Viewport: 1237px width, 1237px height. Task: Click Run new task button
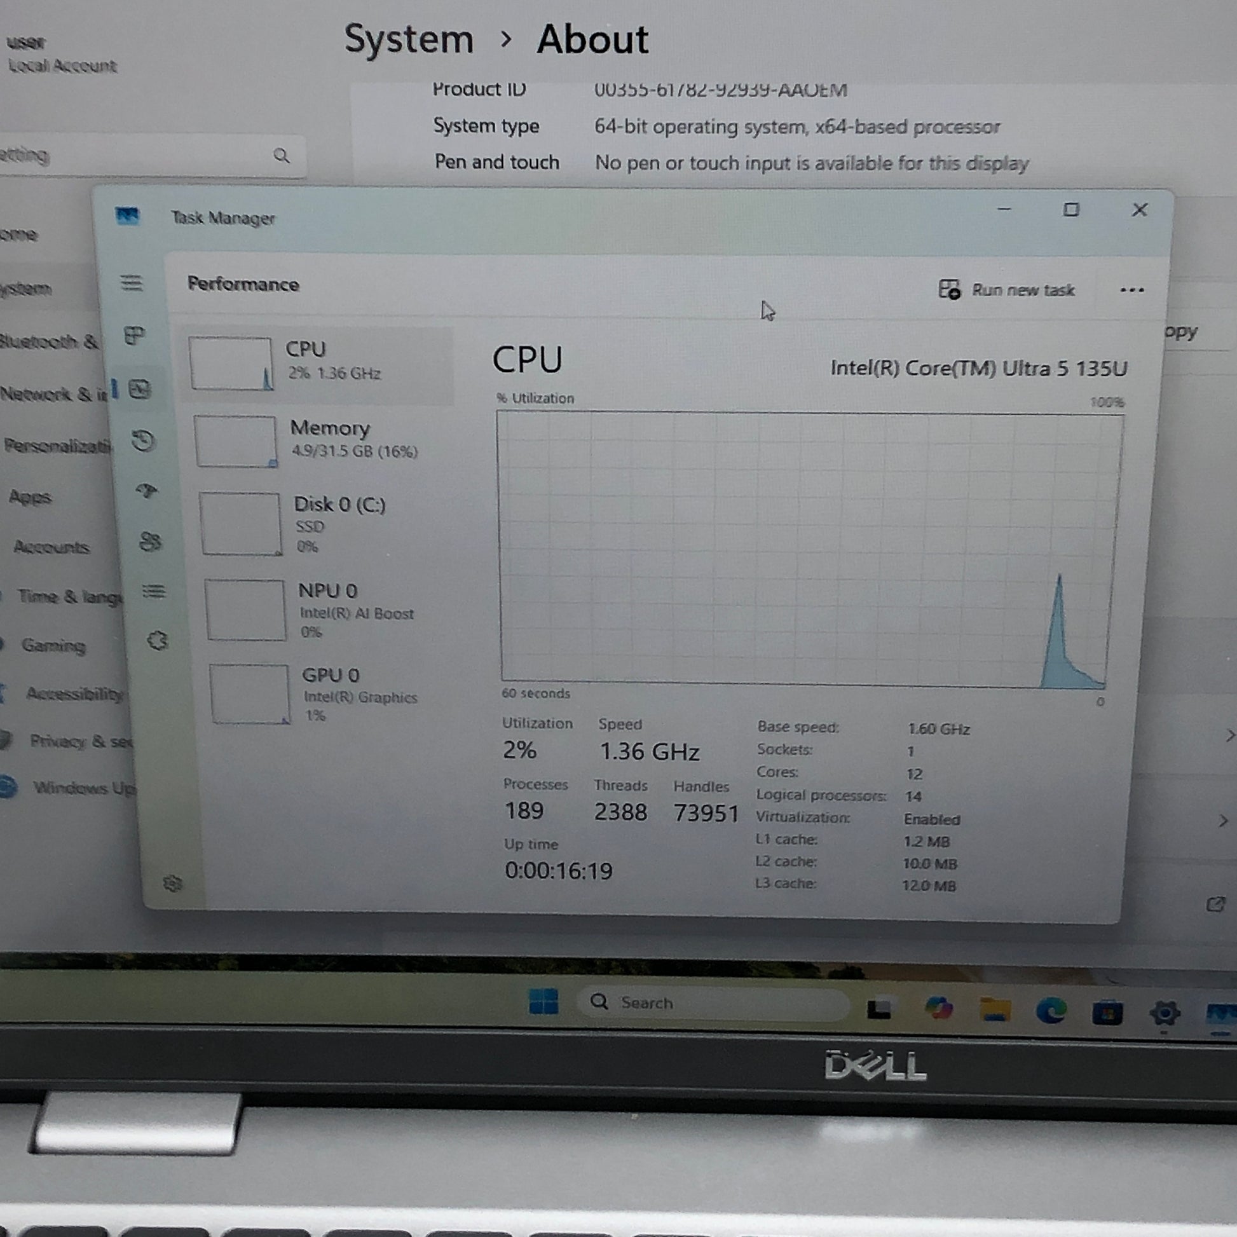(x=1006, y=290)
